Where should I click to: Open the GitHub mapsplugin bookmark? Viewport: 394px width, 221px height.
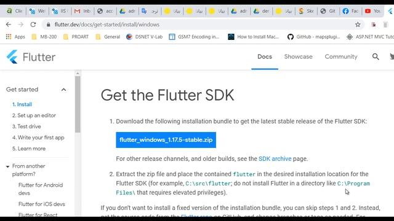coord(313,37)
